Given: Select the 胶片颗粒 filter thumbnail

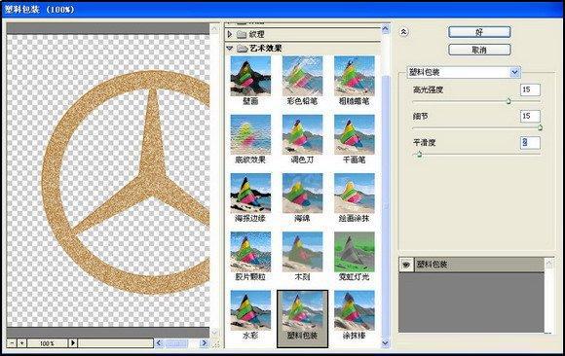Looking at the screenshot, I should coord(250,252).
